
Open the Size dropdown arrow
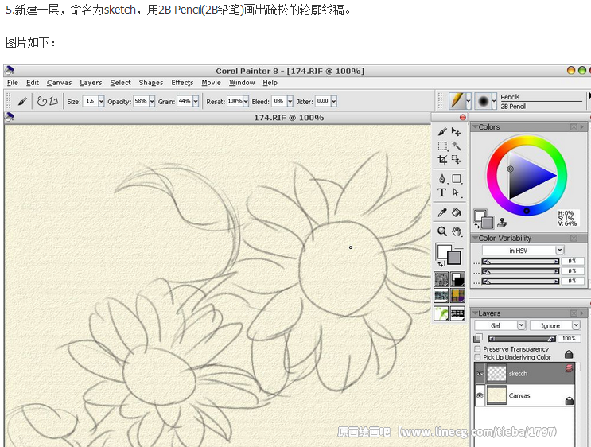click(101, 101)
